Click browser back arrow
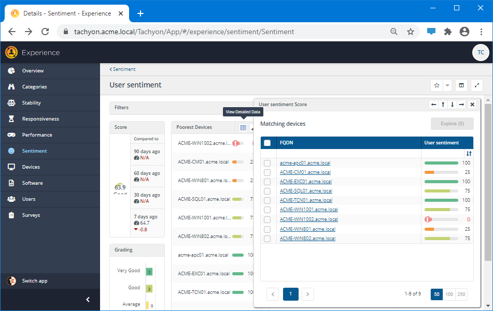493x311 pixels. coord(12,32)
